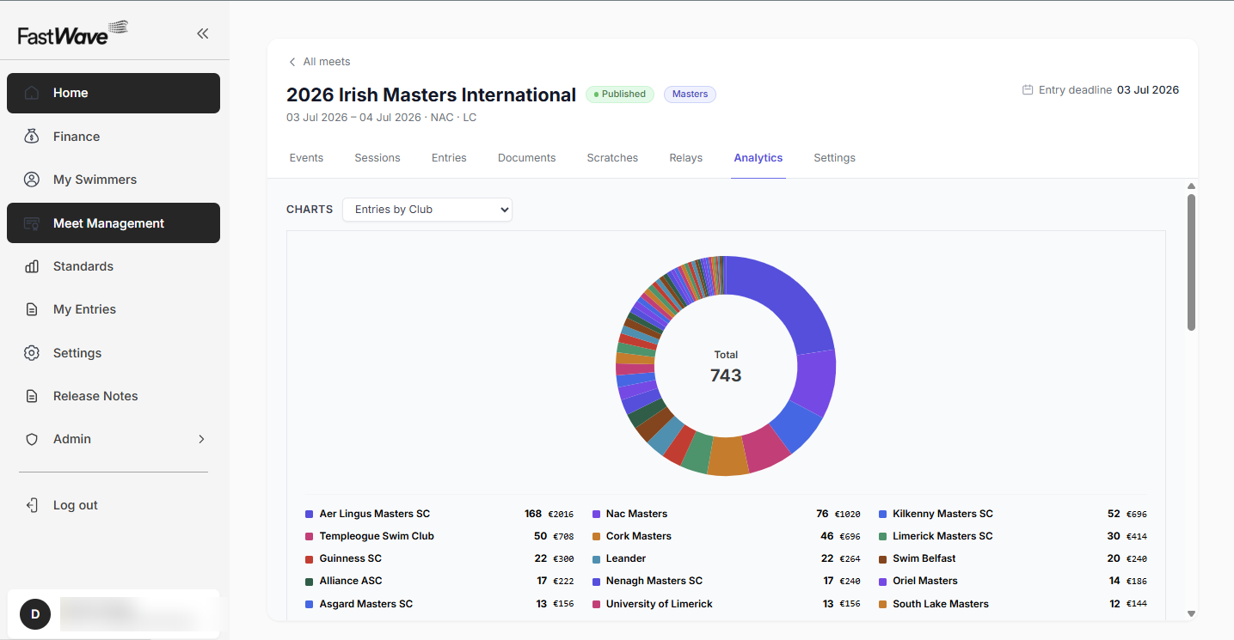Screen dimensions: 1234x640
Task: Click the user avatar labeled D
Action: click(35, 614)
